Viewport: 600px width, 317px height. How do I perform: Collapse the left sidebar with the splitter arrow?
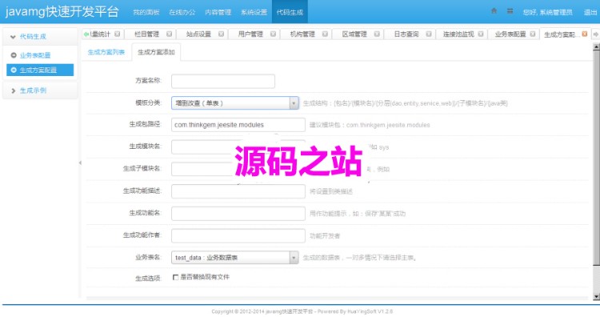(80, 163)
